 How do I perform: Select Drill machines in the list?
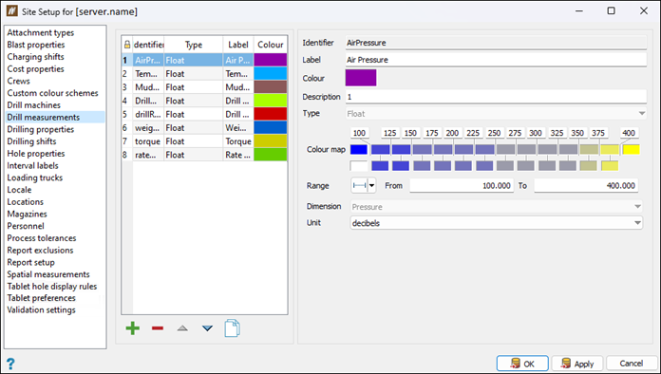(34, 105)
